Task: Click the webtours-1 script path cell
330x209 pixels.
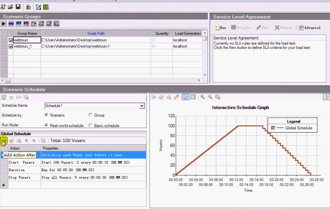Action: 96,46
